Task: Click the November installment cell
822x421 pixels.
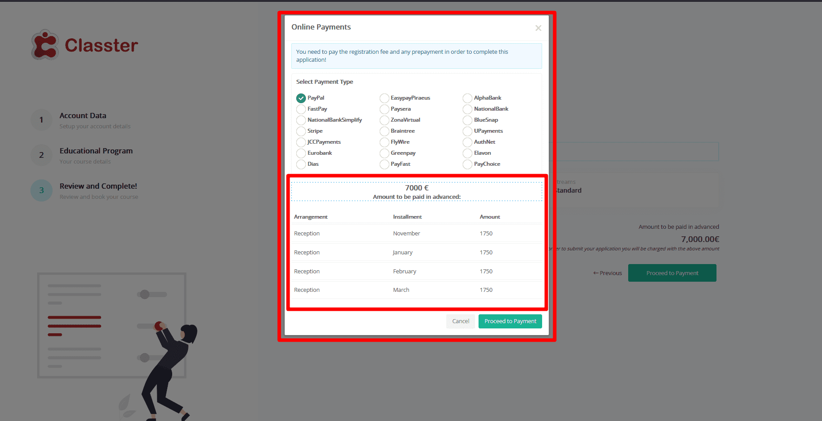Action: tap(407, 234)
